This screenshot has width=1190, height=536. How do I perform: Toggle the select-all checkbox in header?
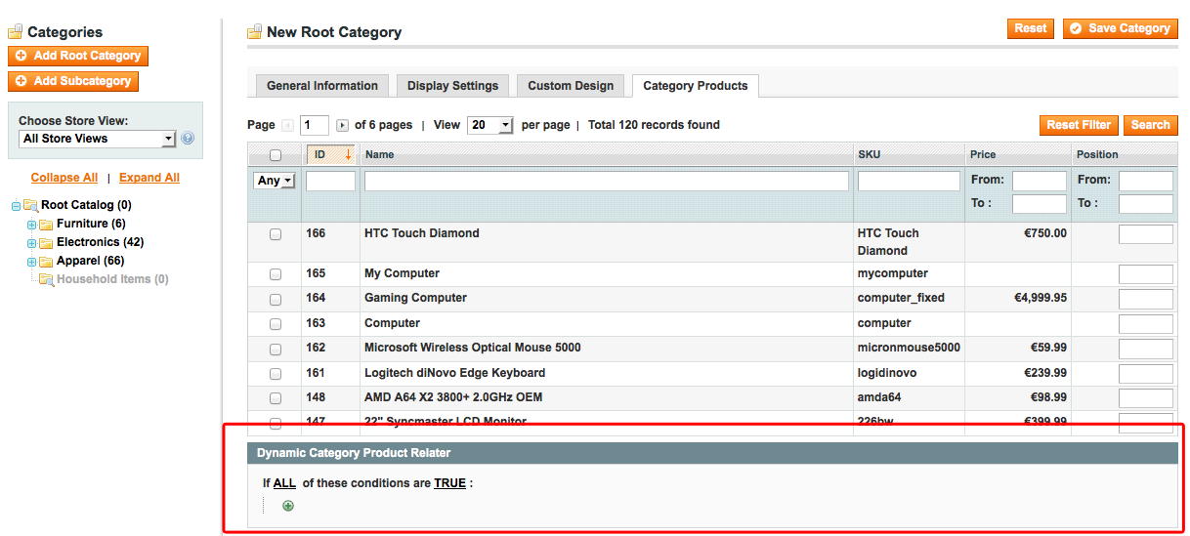[275, 155]
